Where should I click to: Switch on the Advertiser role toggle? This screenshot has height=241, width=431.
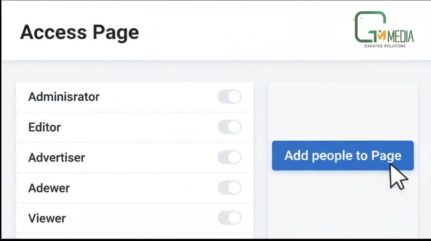coord(229,157)
